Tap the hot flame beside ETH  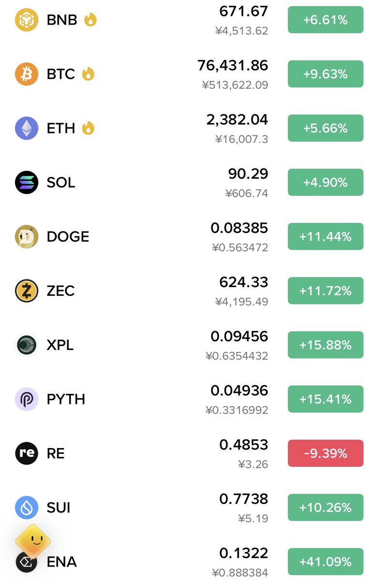tap(88, 128)
